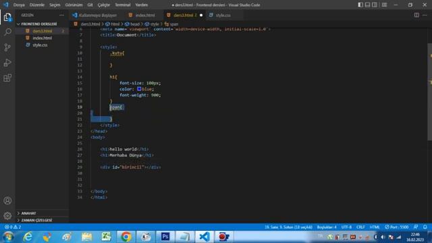
Task: Click the editor vertical scrollbar
Action: click(430, 92)
